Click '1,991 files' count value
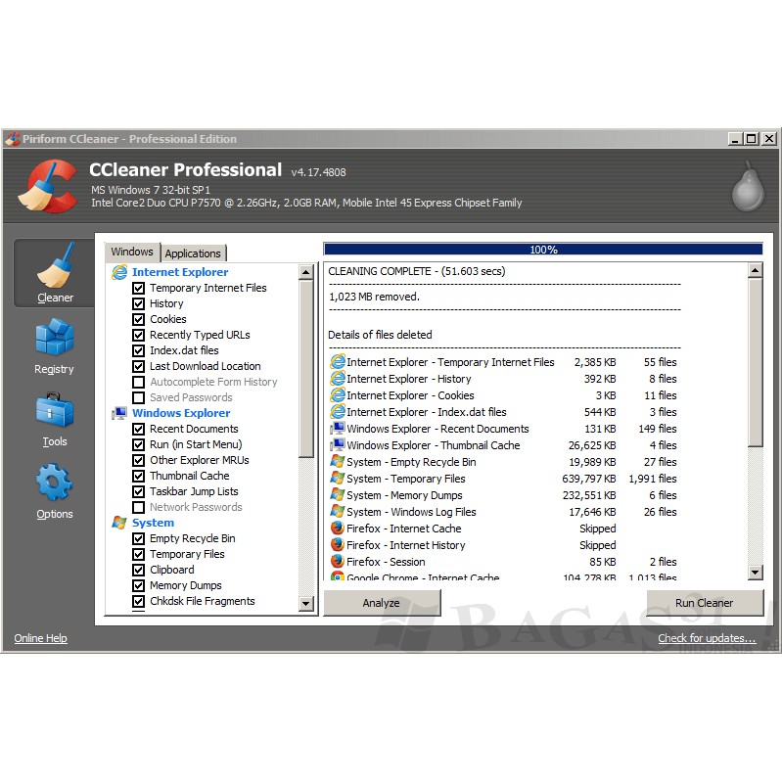This screenshot has width=782, height=782. (653, 479)
